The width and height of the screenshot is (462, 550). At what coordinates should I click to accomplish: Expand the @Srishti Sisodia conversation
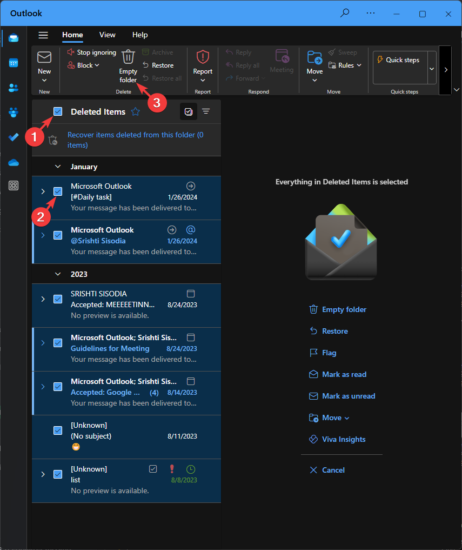[43, 235]
